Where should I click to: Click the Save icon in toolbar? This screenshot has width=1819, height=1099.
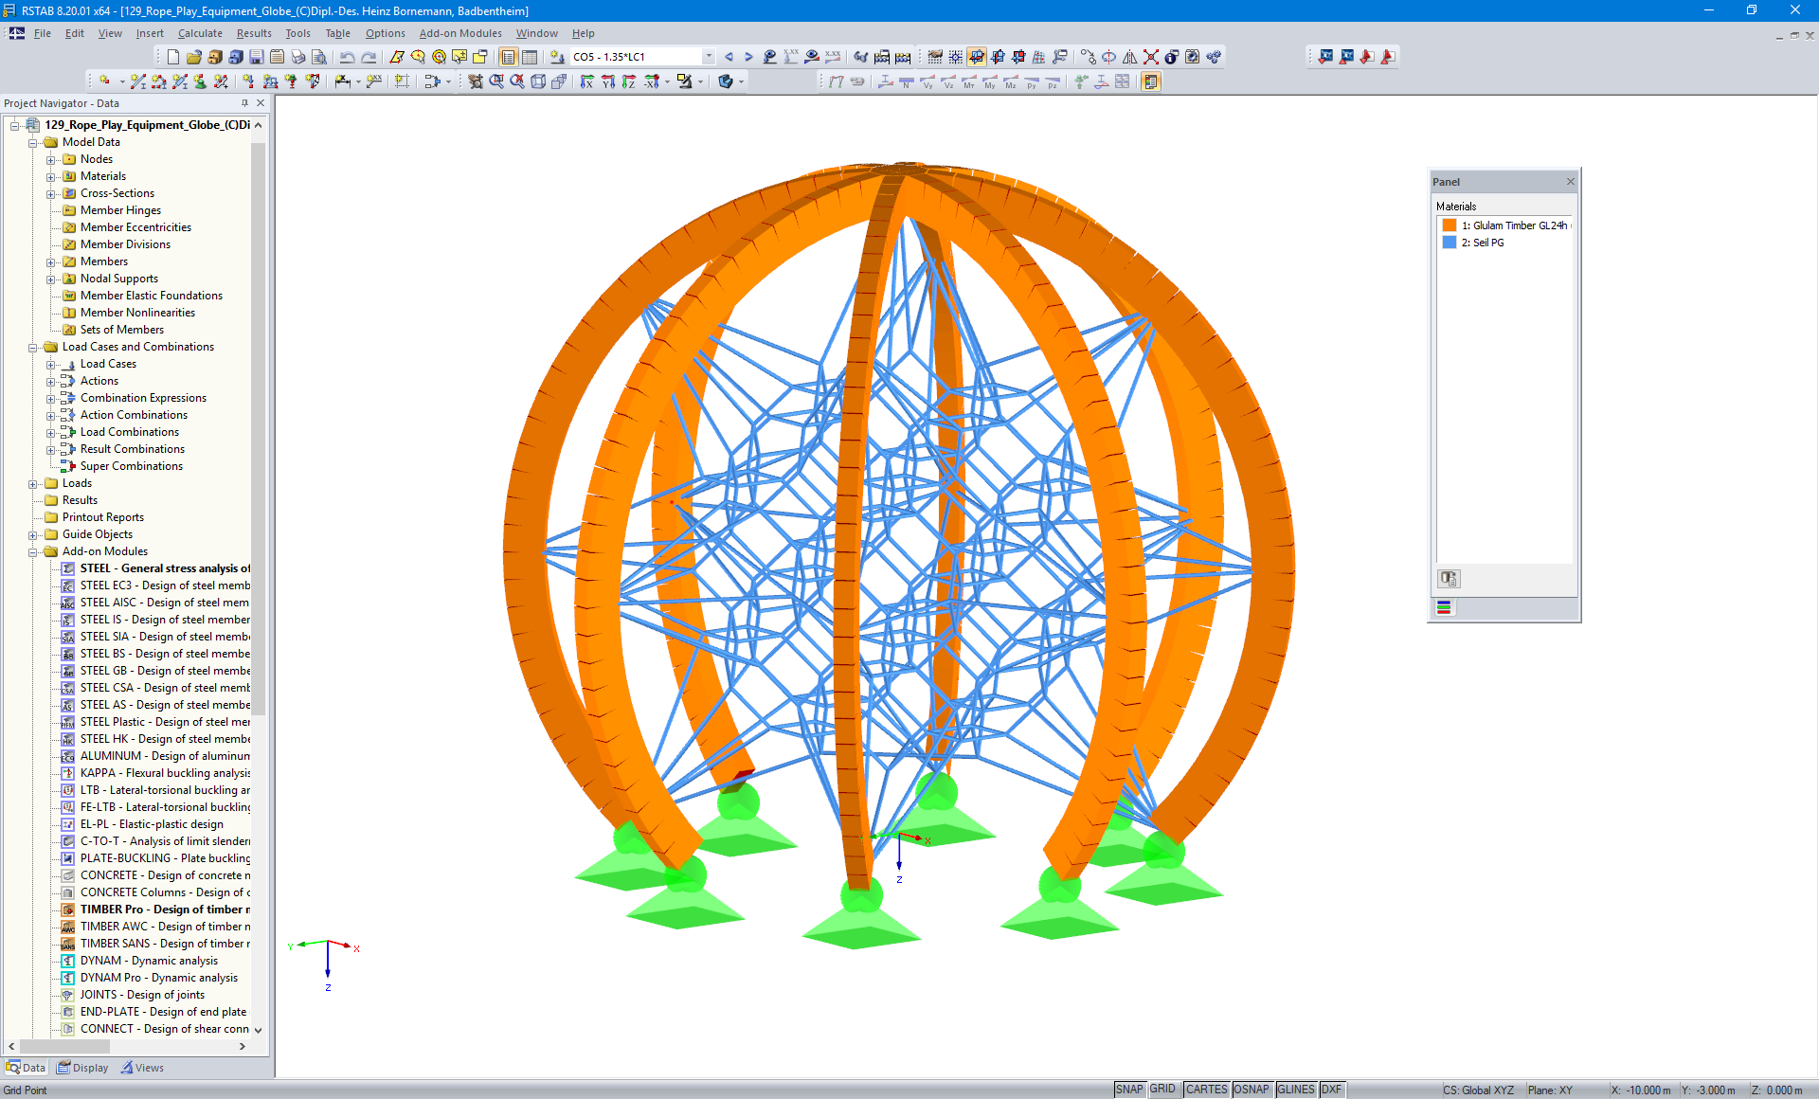256,57
